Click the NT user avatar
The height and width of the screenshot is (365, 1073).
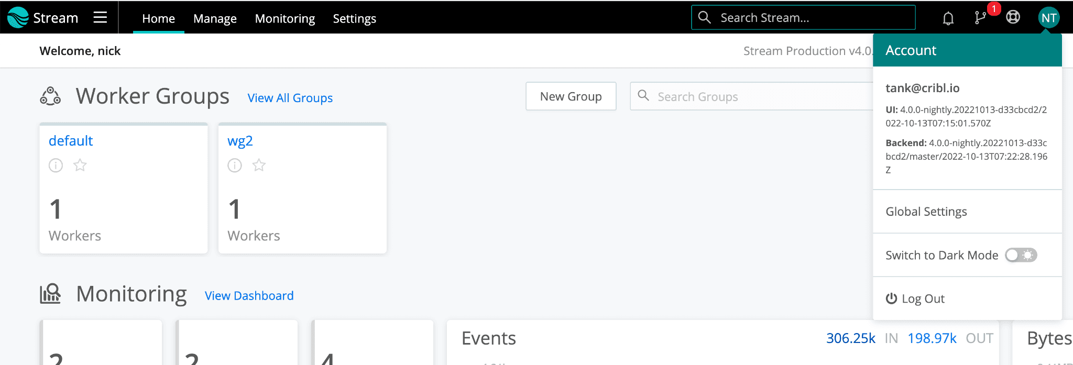click(1048, 18)
